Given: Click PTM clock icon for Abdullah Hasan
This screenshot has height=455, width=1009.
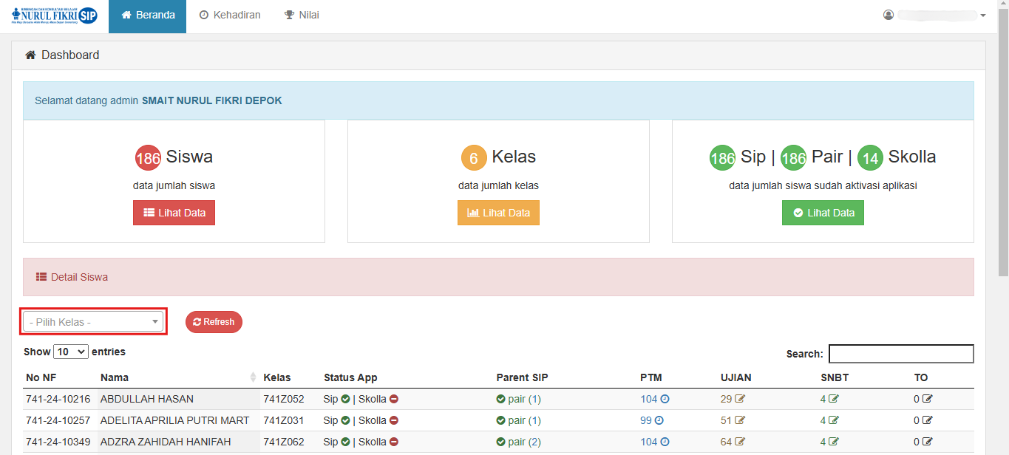Looking at the screenshot, I should click(665, 400).
